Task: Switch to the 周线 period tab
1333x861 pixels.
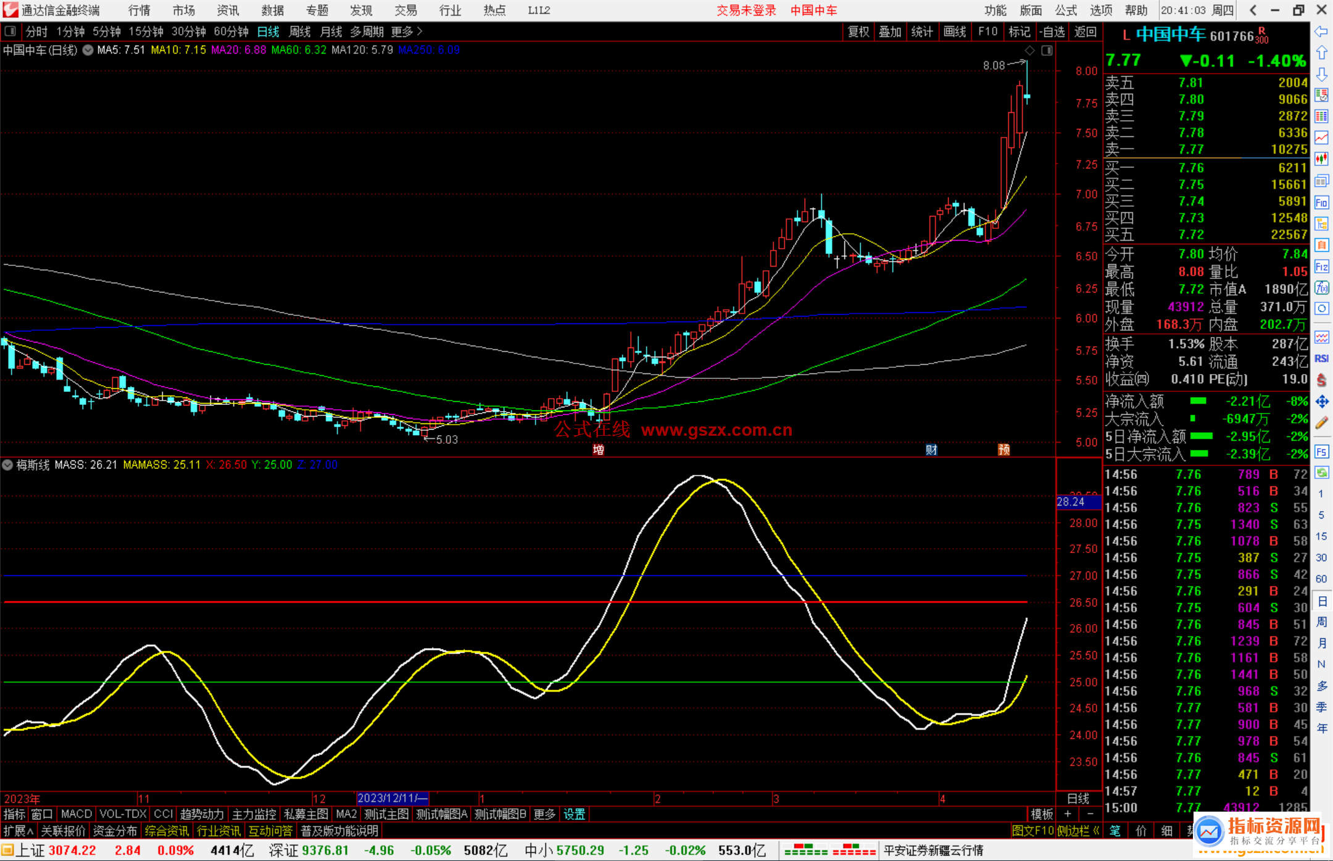Action: (x=300, y=31)
